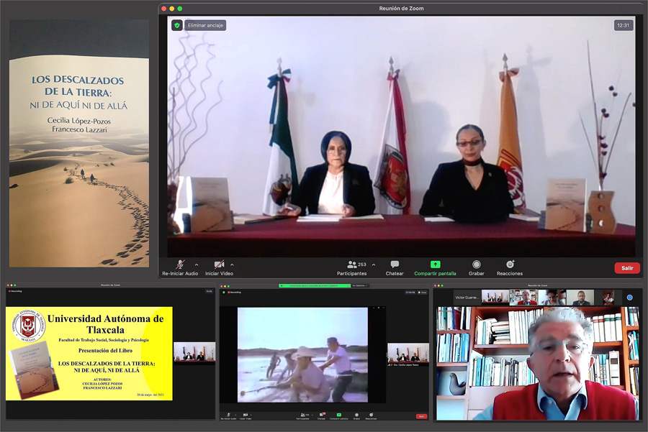
Task: Click the green encryption shield icon
Action: pos(177,25)
